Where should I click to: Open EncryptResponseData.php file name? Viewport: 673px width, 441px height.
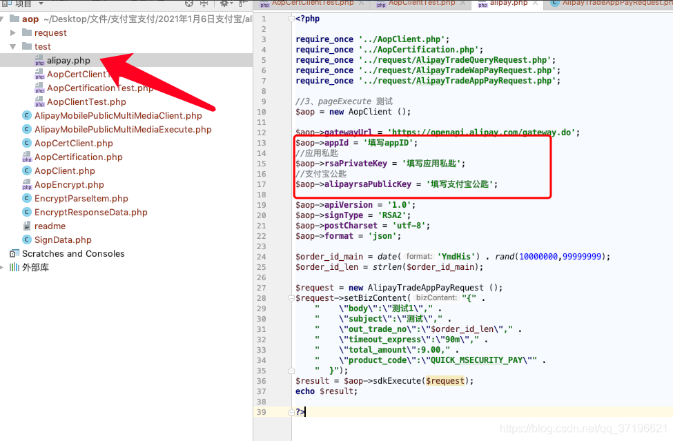pos(90,213)
